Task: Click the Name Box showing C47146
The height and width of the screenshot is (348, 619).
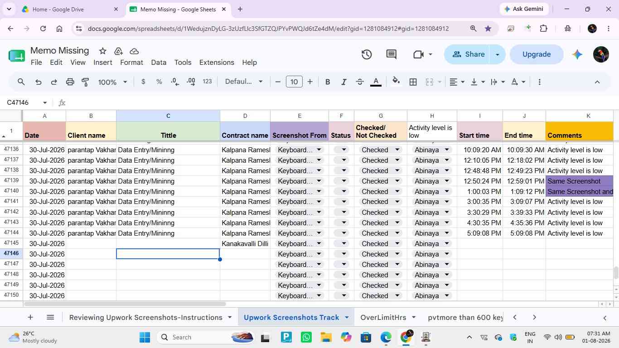Action: tap(26, 103)
